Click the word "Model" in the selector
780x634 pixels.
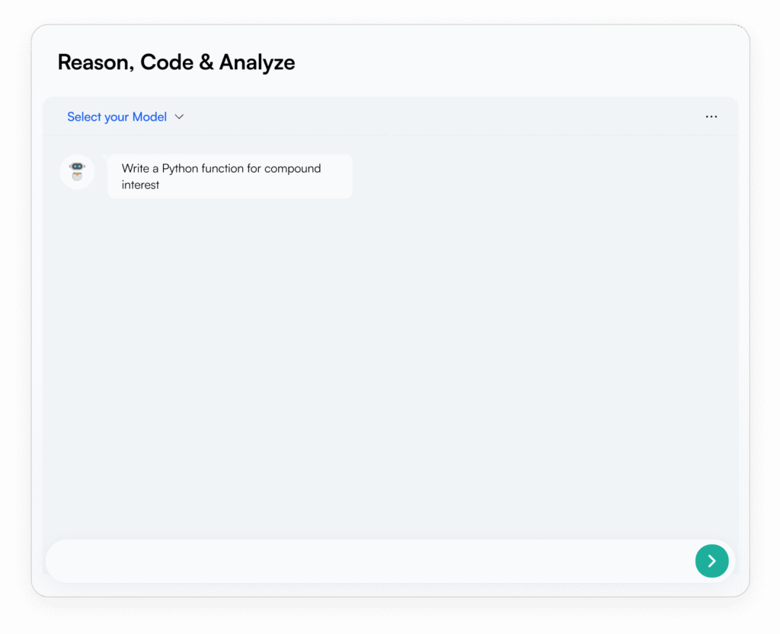click(x=149, y=117)
